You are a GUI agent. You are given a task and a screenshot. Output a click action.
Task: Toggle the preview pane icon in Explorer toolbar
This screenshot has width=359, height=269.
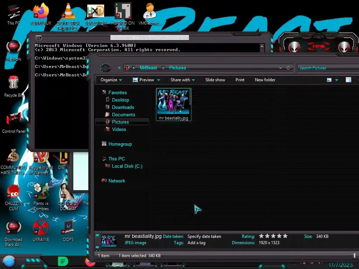click(348, 80)
